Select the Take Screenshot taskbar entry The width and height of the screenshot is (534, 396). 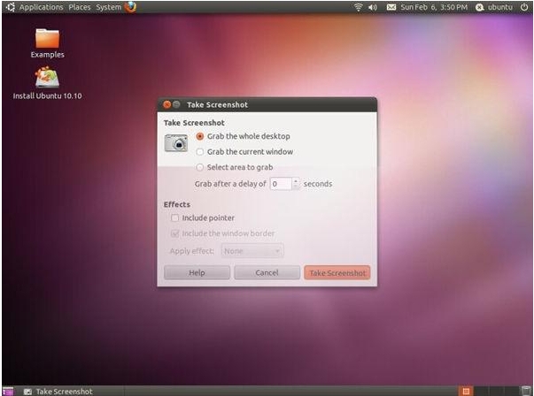[x=58, y=392]
